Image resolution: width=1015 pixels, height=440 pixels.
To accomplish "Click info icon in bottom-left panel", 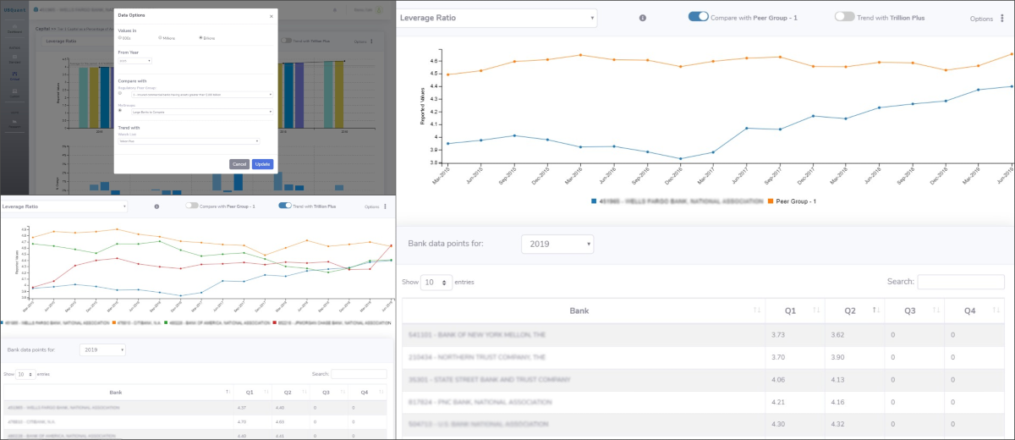I will (x=156, y=206).
